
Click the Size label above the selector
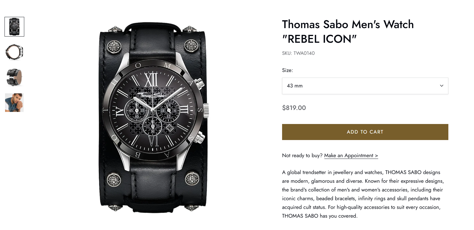point(287,70)
